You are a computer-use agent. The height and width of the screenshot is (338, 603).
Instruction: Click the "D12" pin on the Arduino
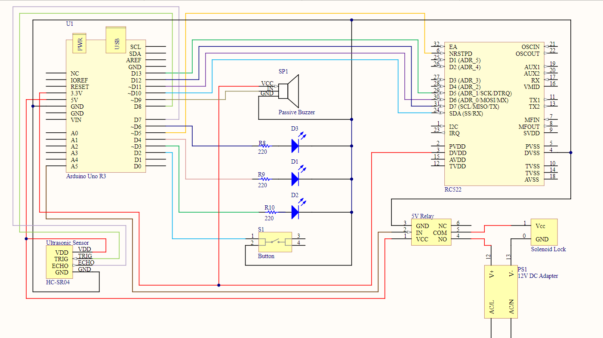click(136, 80)
